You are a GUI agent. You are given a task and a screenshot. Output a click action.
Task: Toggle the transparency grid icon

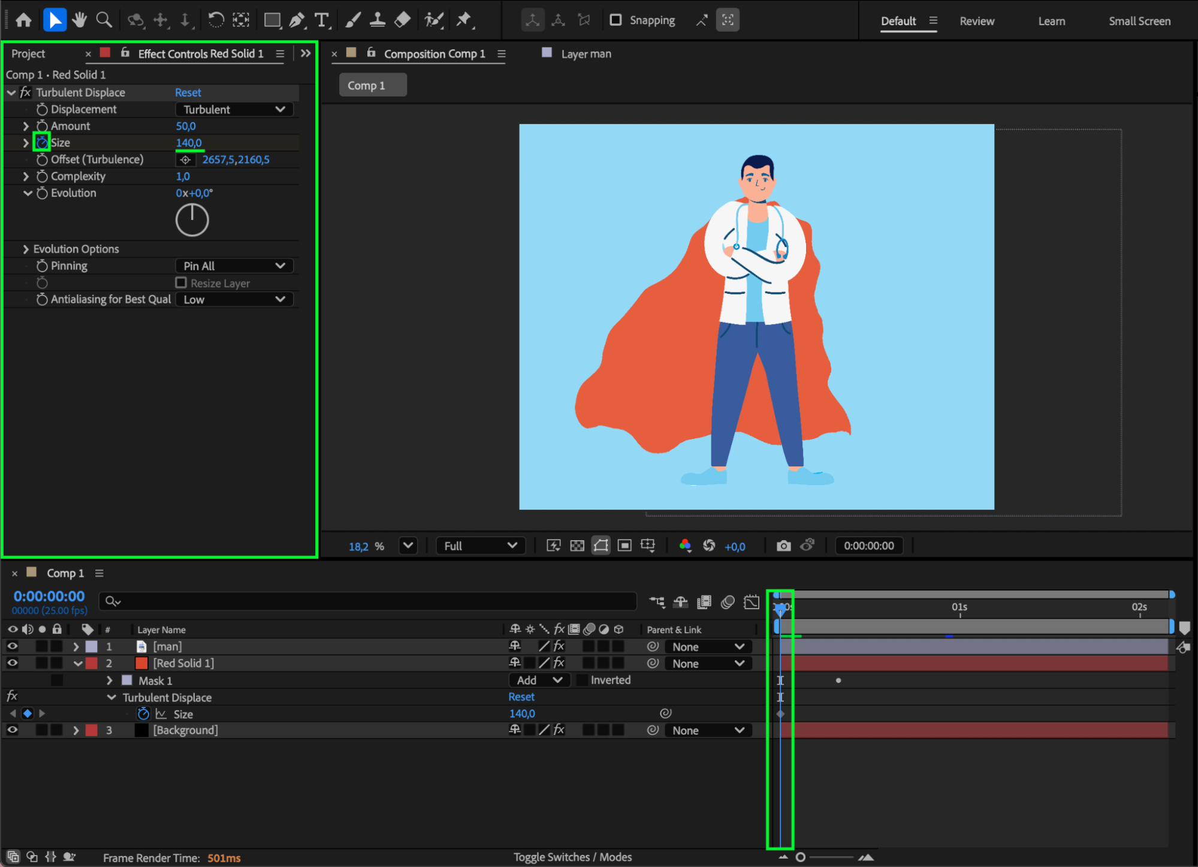577,546
